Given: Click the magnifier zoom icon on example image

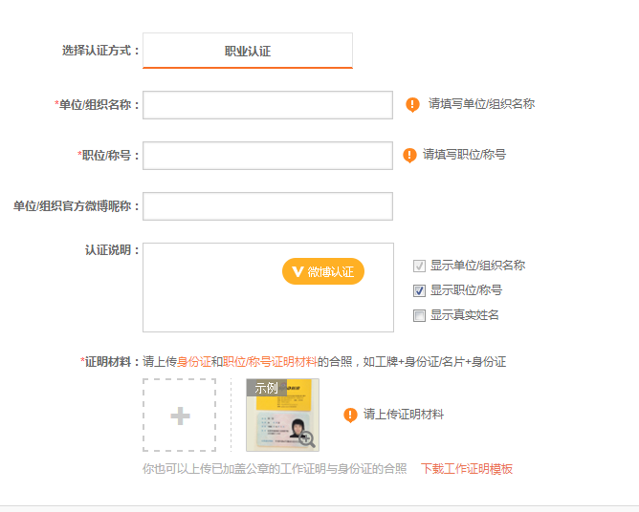Looking at the screenshot, I should tap(307, 439).
